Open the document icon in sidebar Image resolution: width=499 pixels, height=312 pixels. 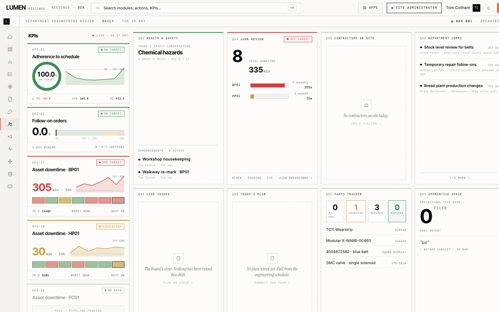(x=10, y=99)
